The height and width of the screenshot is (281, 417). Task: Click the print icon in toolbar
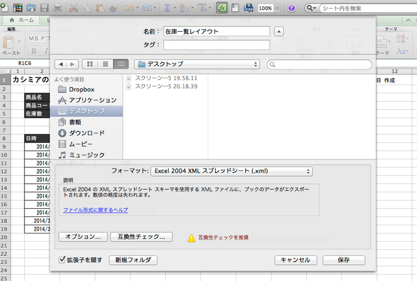pos(57,8)
